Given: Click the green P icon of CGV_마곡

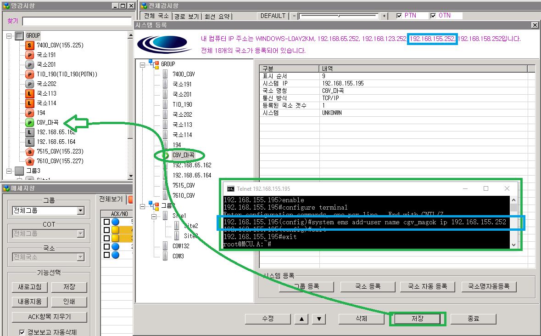Looking at the screenshot, I should [x=30, y=123].
